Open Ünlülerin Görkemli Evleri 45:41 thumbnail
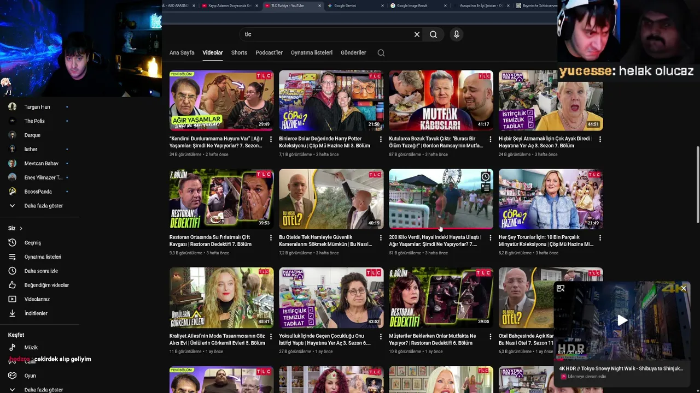The width and height of the screenshot is (700, 393). [221, 297]
